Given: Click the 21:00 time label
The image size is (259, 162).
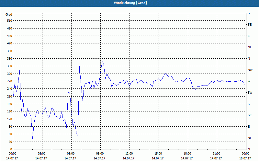Looking at the screenshot, I should [x=216, y=154].
